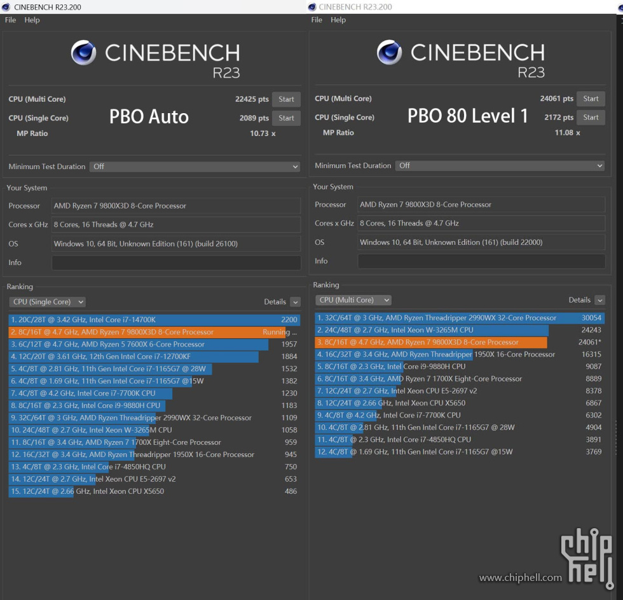The image size is (623, 600).
Task: Select the orange Ryzen 7 9800X3D row scoring 24061*
Action: click(x=460, y=342)
